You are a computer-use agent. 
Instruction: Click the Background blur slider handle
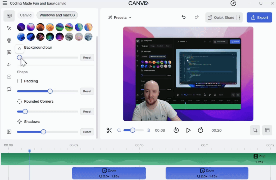(19, 57)
